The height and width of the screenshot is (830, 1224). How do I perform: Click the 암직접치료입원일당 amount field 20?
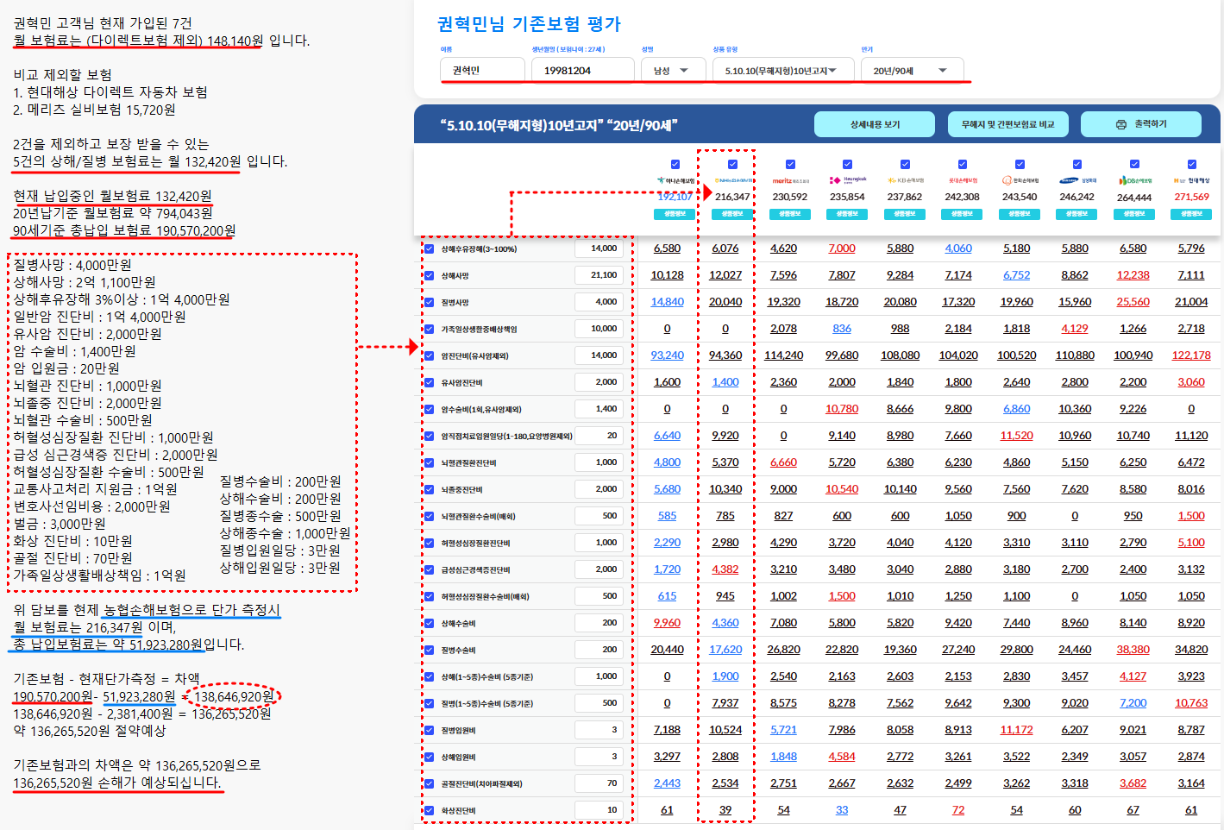[599, 436]
